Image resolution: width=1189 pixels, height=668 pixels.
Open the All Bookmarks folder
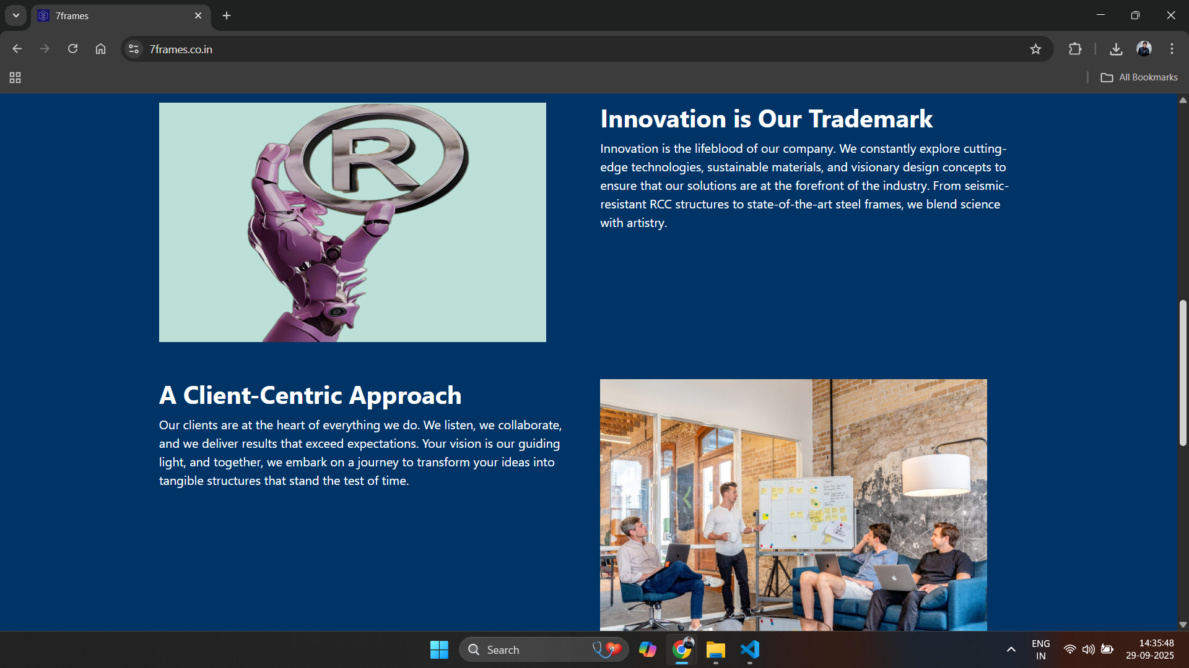(1139, 77)
